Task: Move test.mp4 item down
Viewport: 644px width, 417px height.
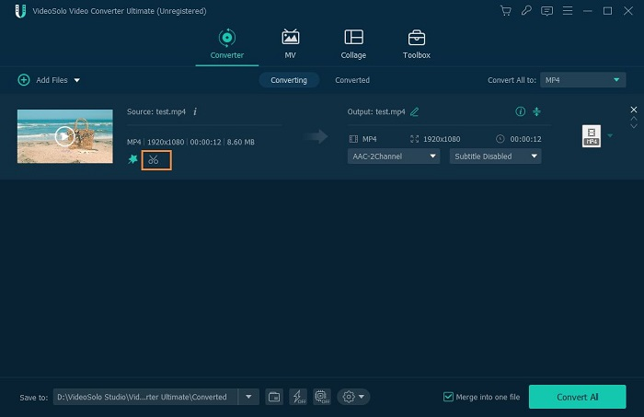Action: tap(634, 126)
